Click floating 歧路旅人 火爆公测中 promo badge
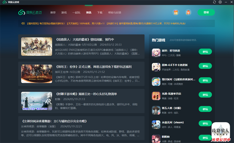Viewport: 234px width, 143px height. 221,132
